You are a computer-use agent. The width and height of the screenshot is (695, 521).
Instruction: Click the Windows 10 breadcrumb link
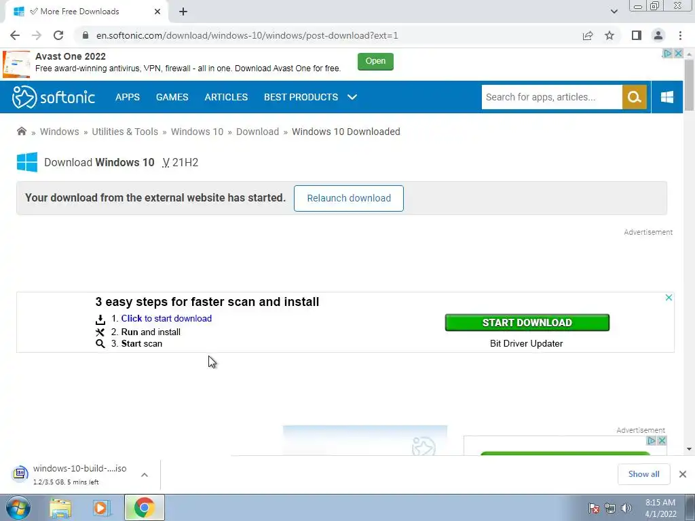coord(198,132)
